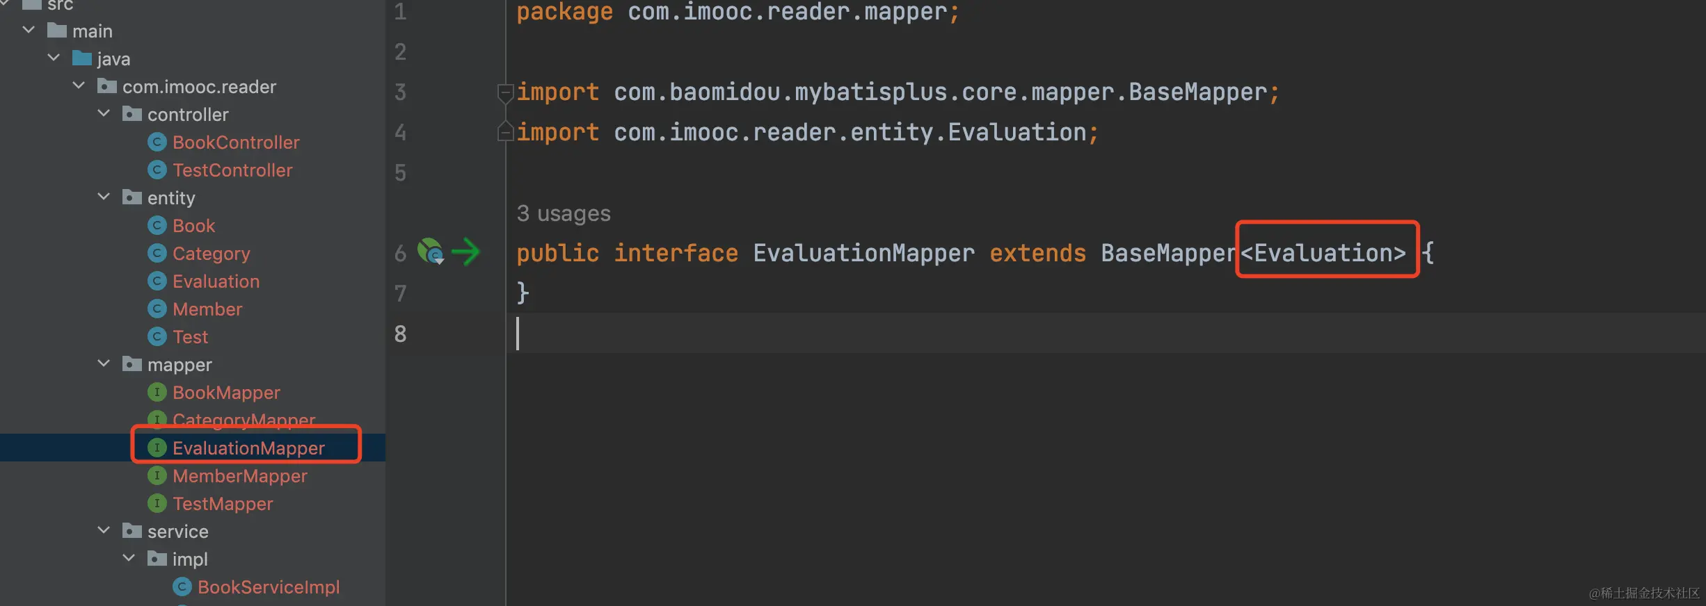Collapse the mapper package

[x=104, y=364]
